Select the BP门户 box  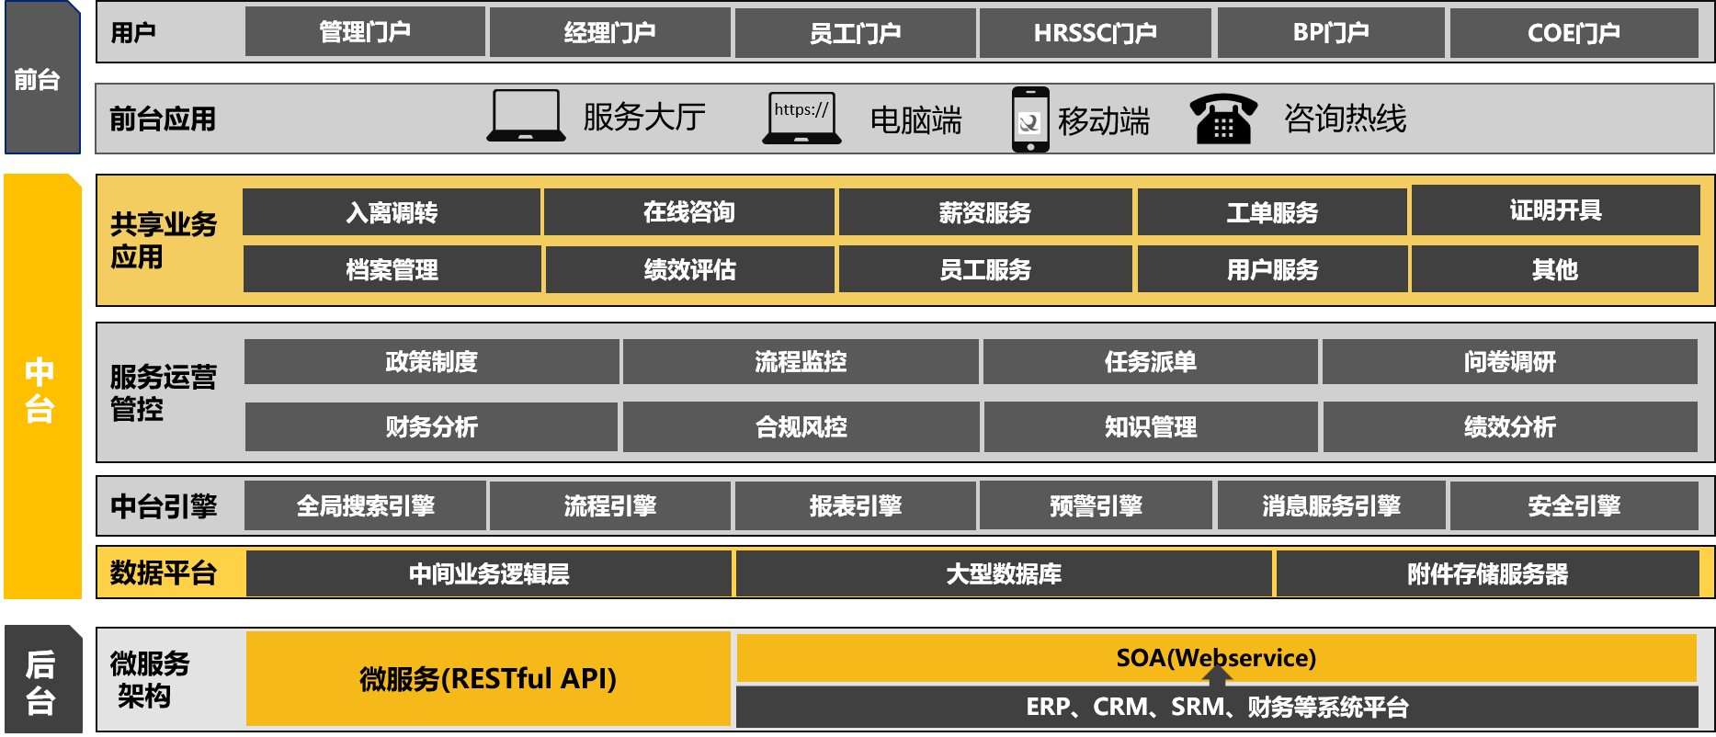point(1331,33)
